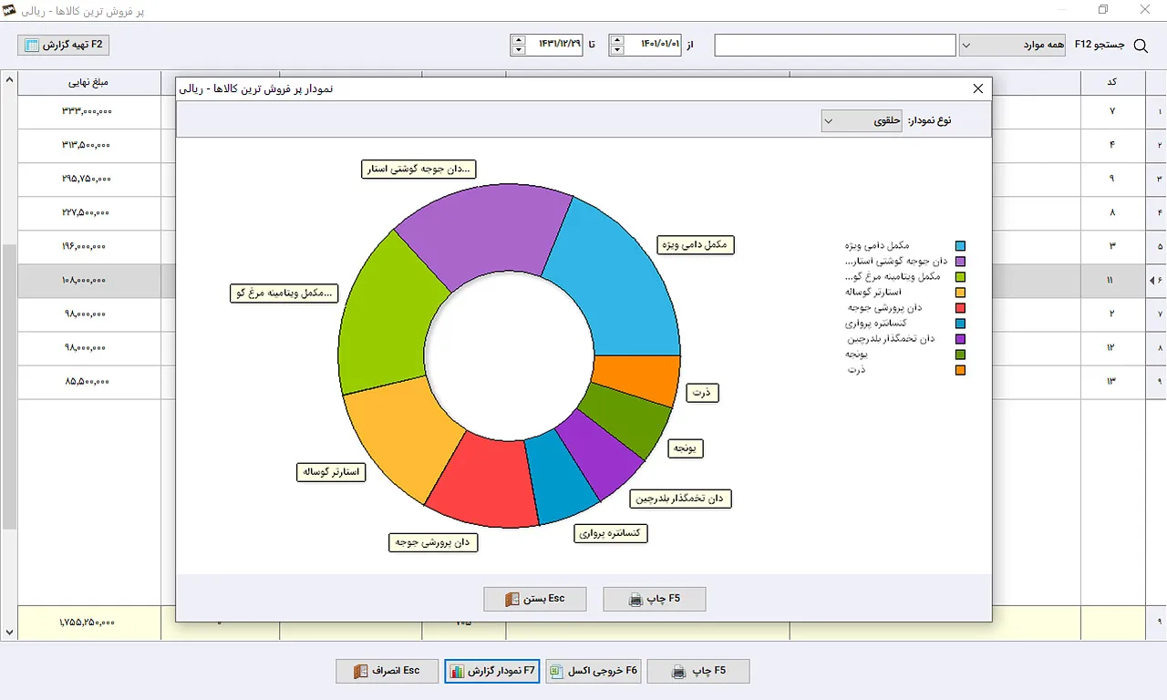This screenshot has height=700, width=1167.
Task: Click the F7 نمودار گزارش button
Action: coord(493,671)
